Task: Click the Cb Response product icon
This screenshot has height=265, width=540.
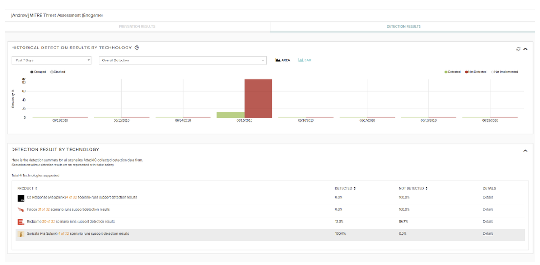Action: point(21,198)
